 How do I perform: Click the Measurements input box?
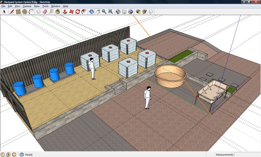click(x=247, y=154)
